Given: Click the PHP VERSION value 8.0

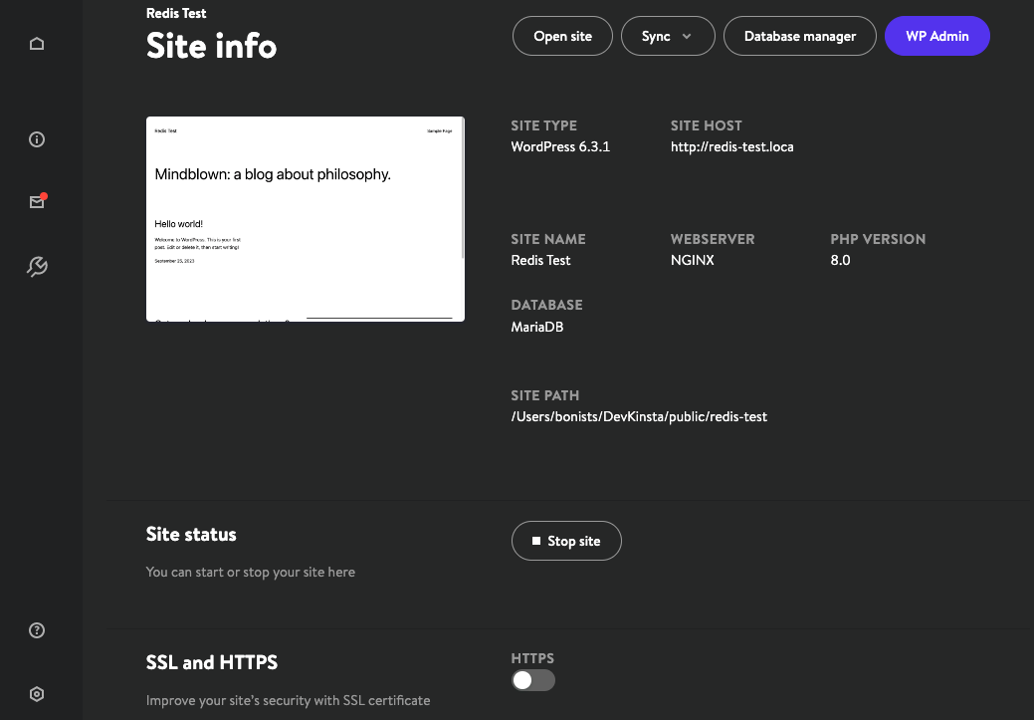Looking at the screenshot, I should [839, 260].
